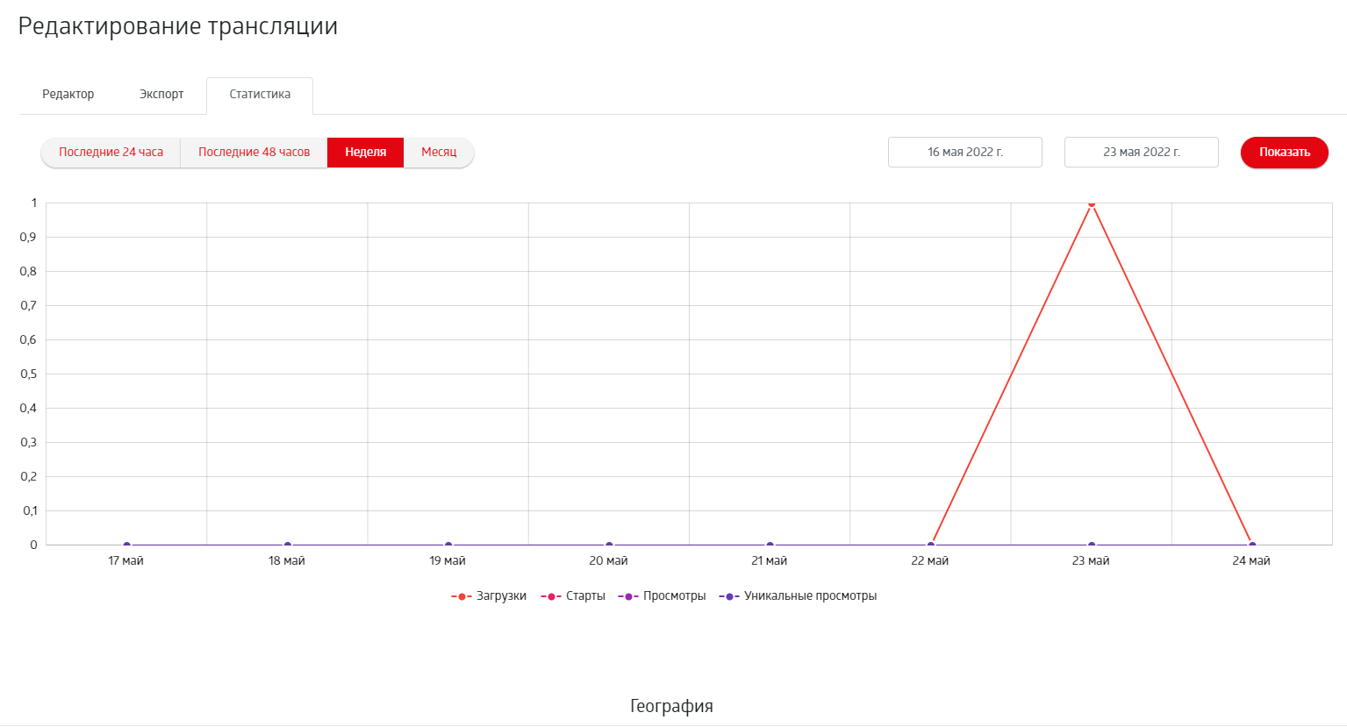Click the data point at 20 май
This screenshot has width=1347, height=727.
coord(609,545)
